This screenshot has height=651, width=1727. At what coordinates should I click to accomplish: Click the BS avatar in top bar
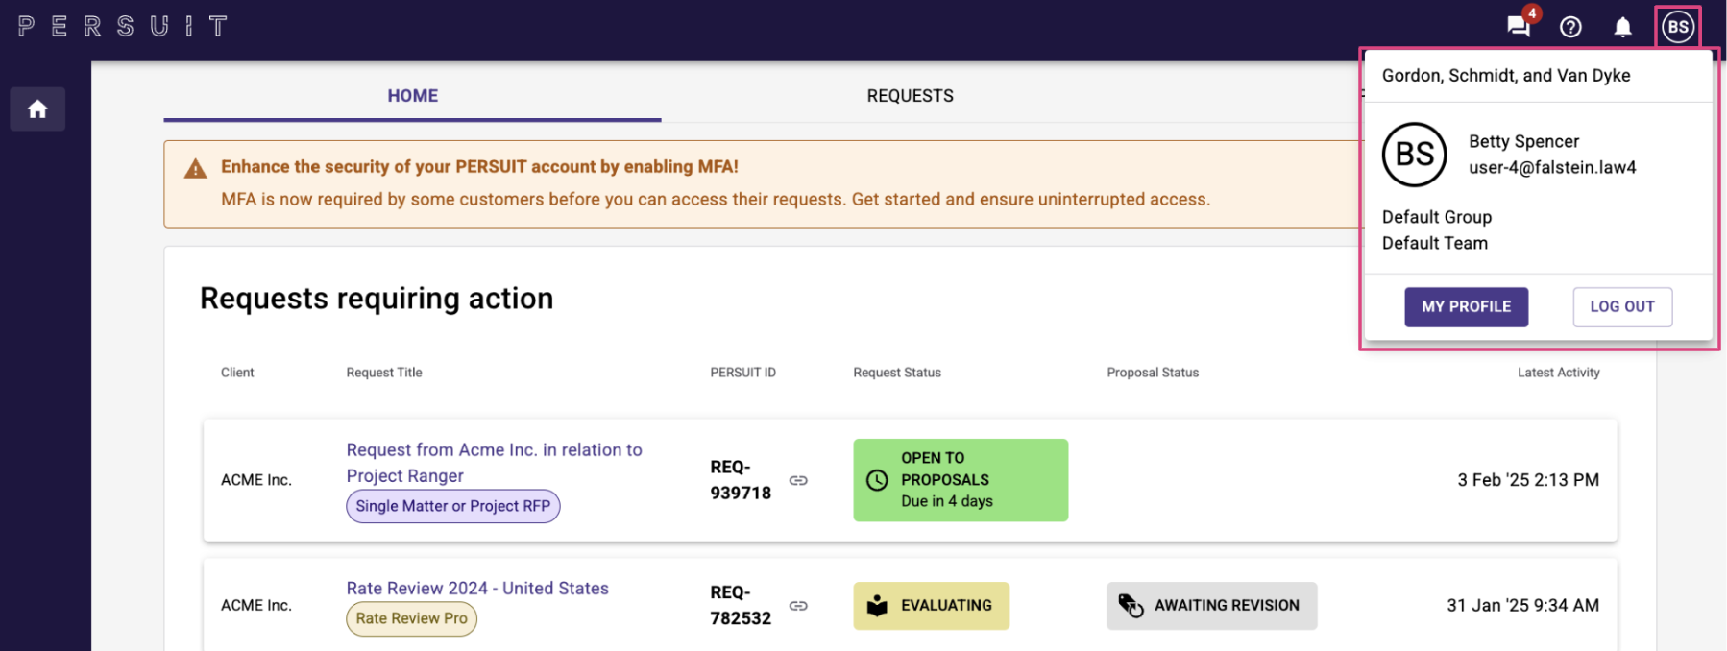[1678, 27]
